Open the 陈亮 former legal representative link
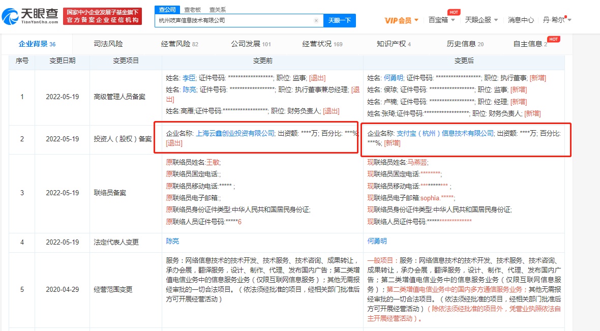The image size is (600, 331). pyautogui.click(x=173, y=241)
